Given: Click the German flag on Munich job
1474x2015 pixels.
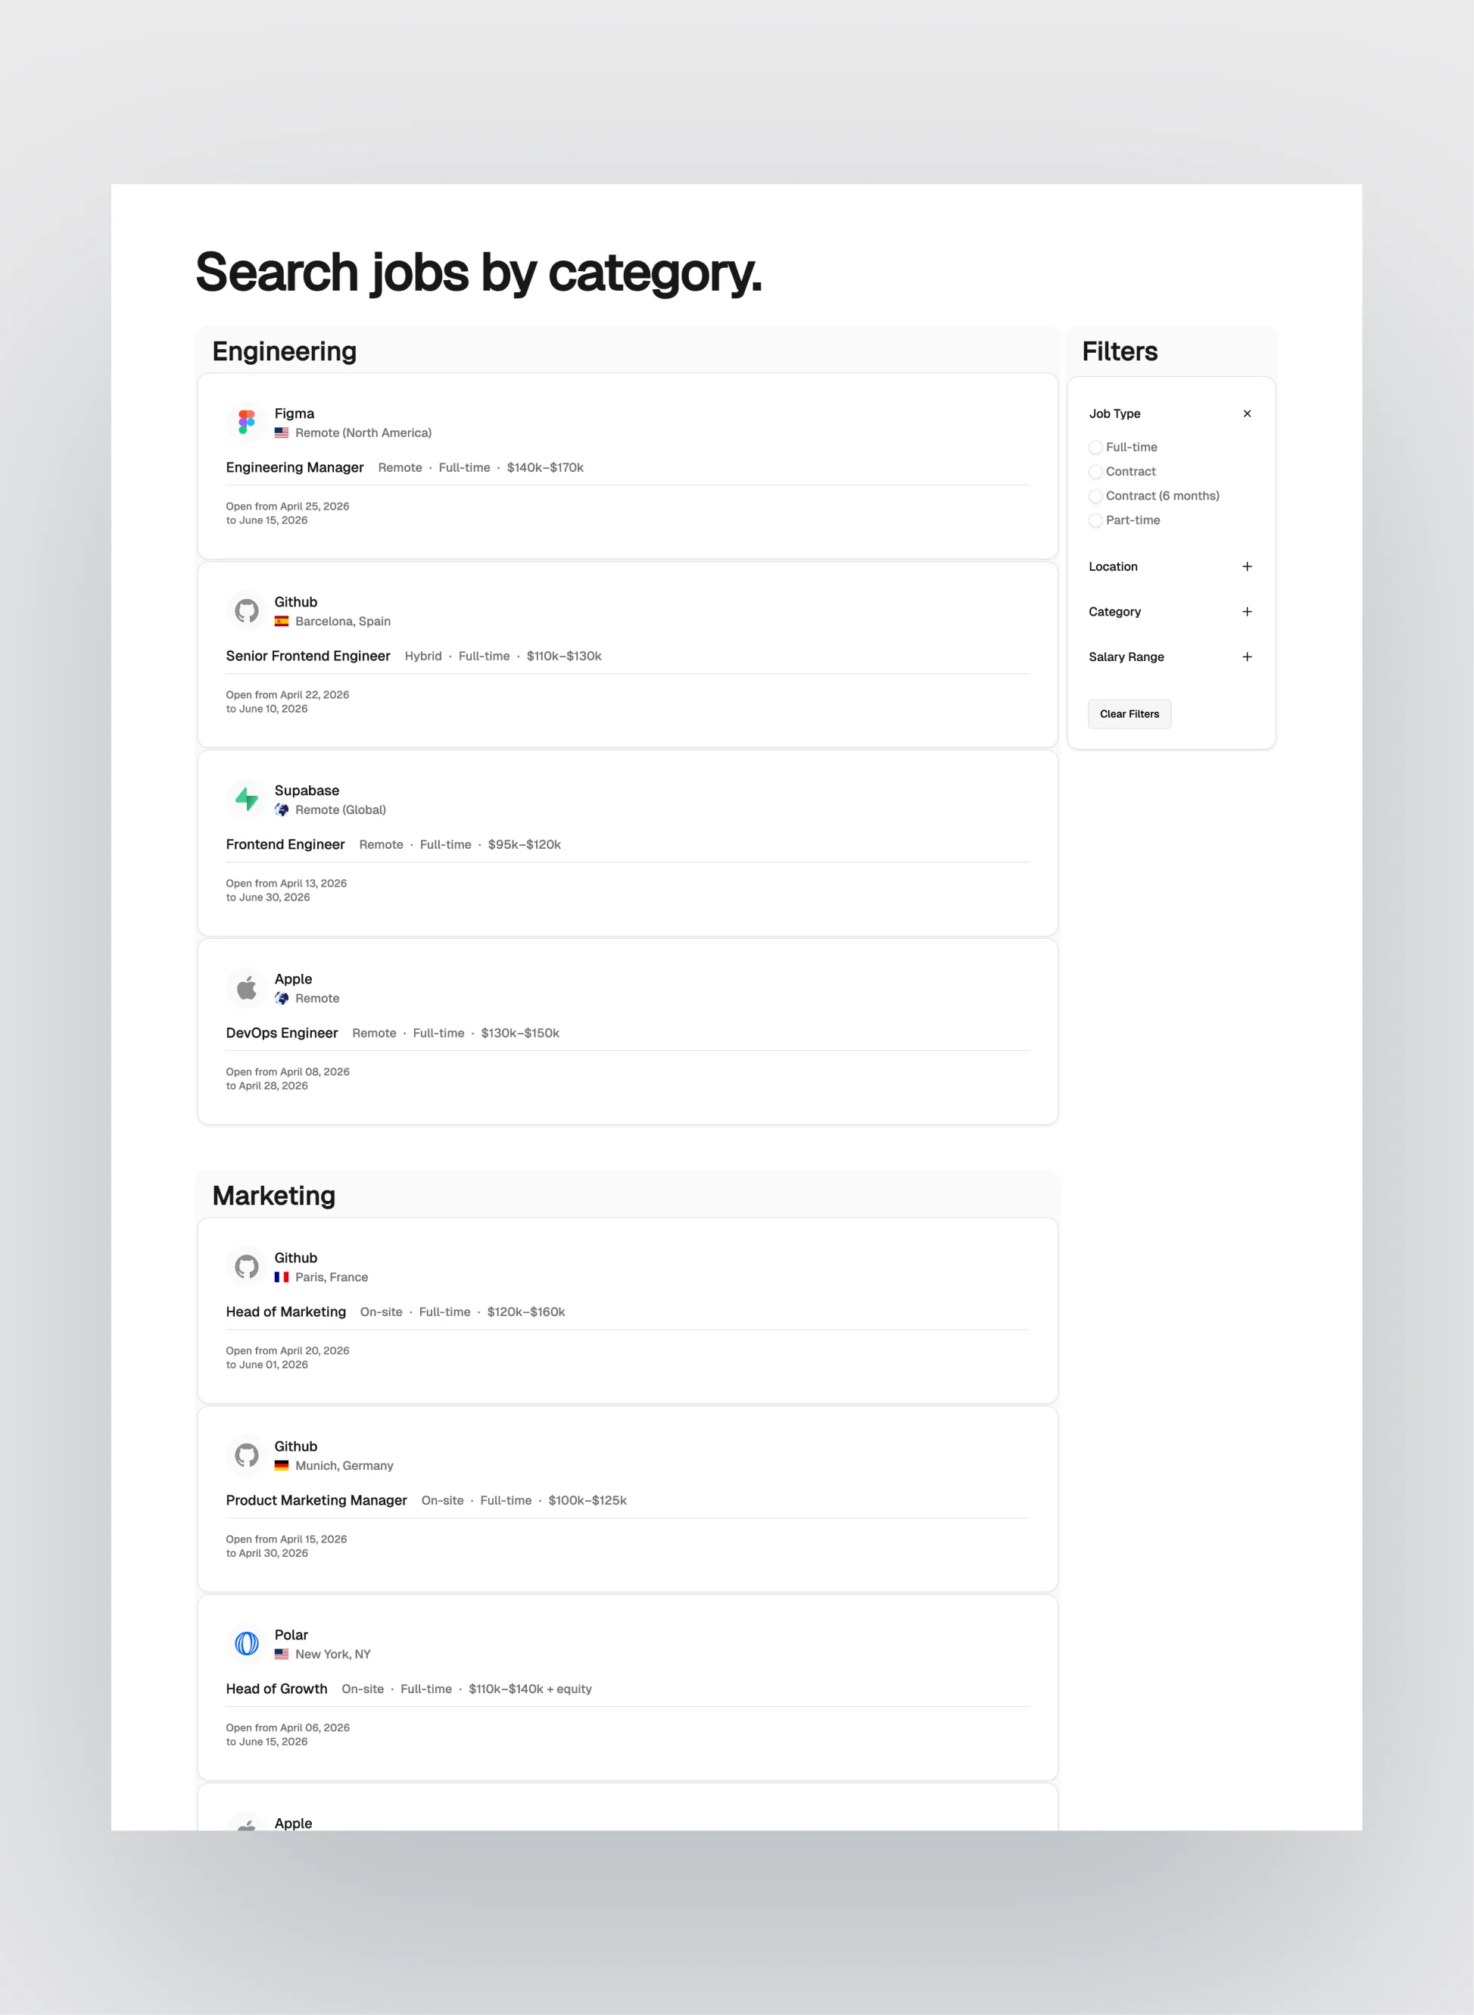Looking at the screenshot, I should [x=281, y=1464].
